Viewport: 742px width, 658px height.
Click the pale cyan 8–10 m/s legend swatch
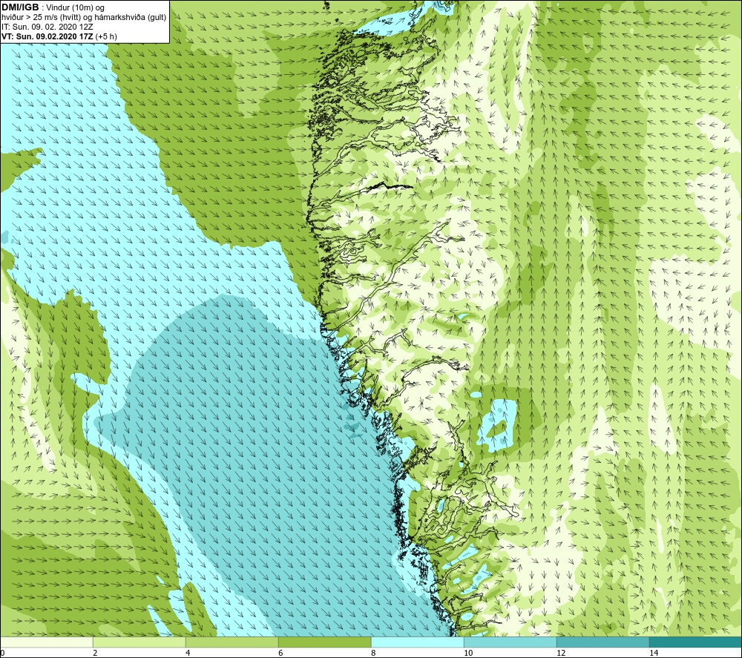point(417,642)
